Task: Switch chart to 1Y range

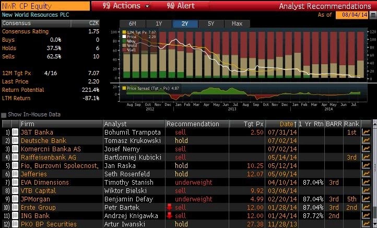Action: point(159,24)
